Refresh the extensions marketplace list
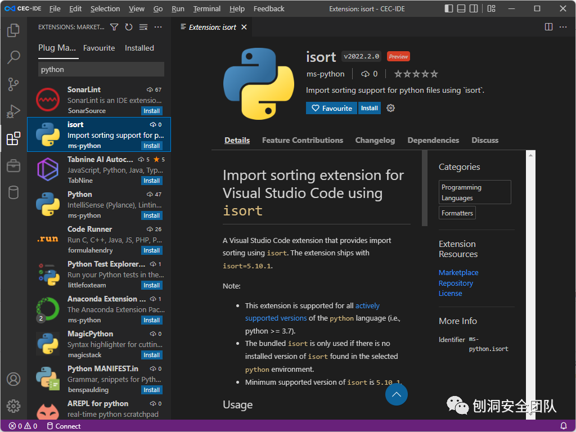The width and height of the screenshot is (576, 432). click(x=129, y=27)
